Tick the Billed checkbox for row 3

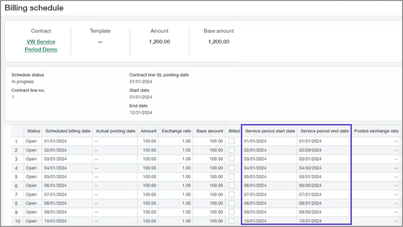pyautogui.click(x=231, y=159)
